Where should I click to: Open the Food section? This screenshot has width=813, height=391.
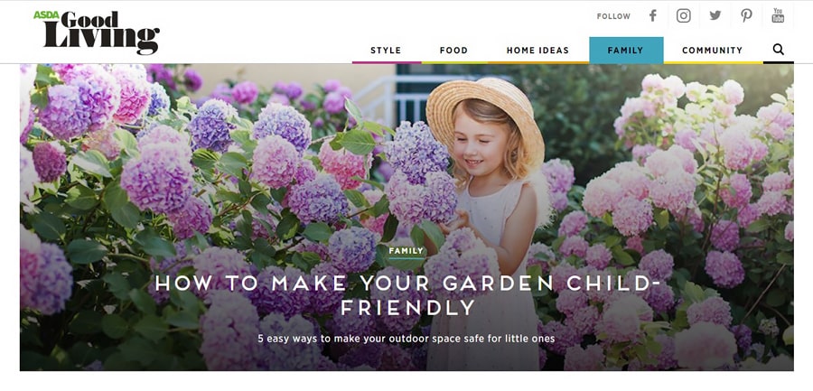[x=453, y=51]
